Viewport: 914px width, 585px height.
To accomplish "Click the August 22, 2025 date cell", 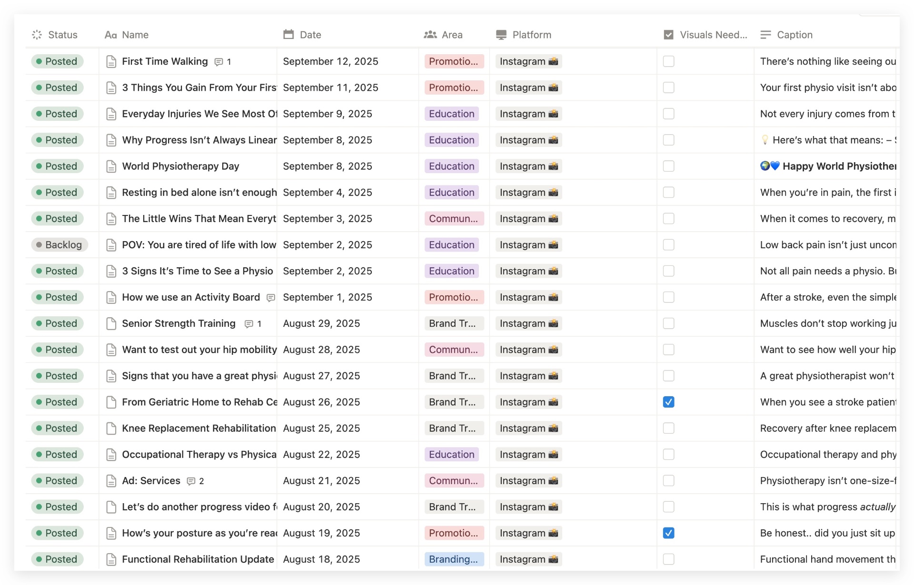I will pyautogui.click(x=348, y=454).
